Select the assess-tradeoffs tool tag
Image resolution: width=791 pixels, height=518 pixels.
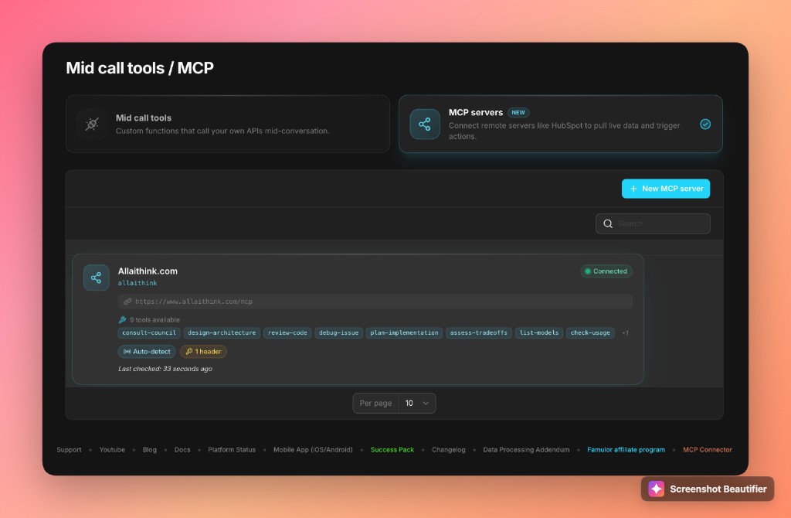[479, 332]
